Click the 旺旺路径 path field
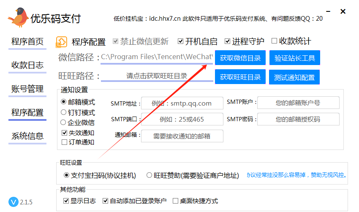The image size is (359, 212). [x=157, y=76]
